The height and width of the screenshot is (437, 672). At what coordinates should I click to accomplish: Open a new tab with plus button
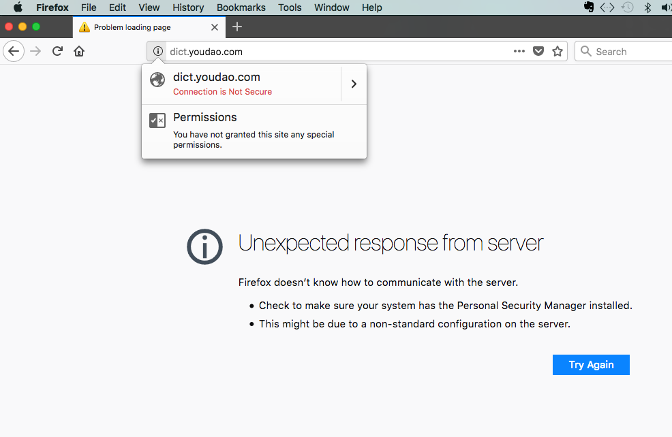click(x=237, y=27)
